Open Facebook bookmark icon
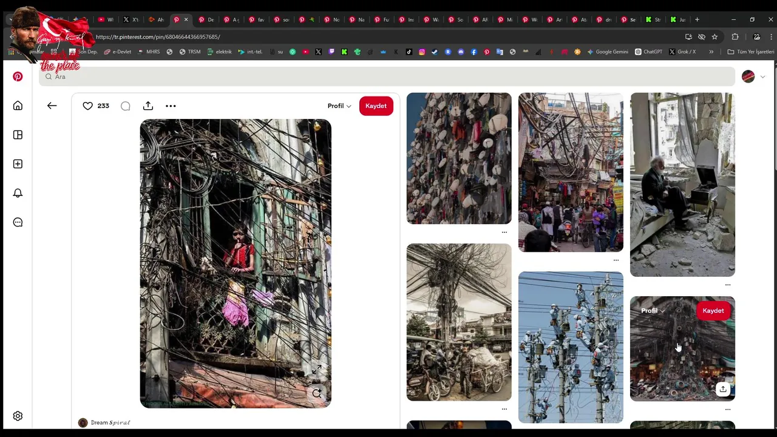 [x=473, y=52]
